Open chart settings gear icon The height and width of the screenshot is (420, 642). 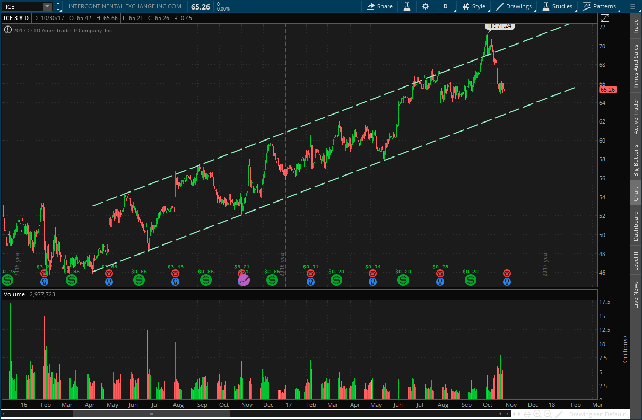click(x=426, y=6)
